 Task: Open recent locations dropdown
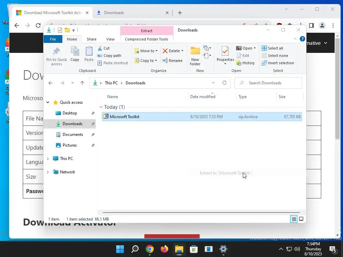click(72, 83)
